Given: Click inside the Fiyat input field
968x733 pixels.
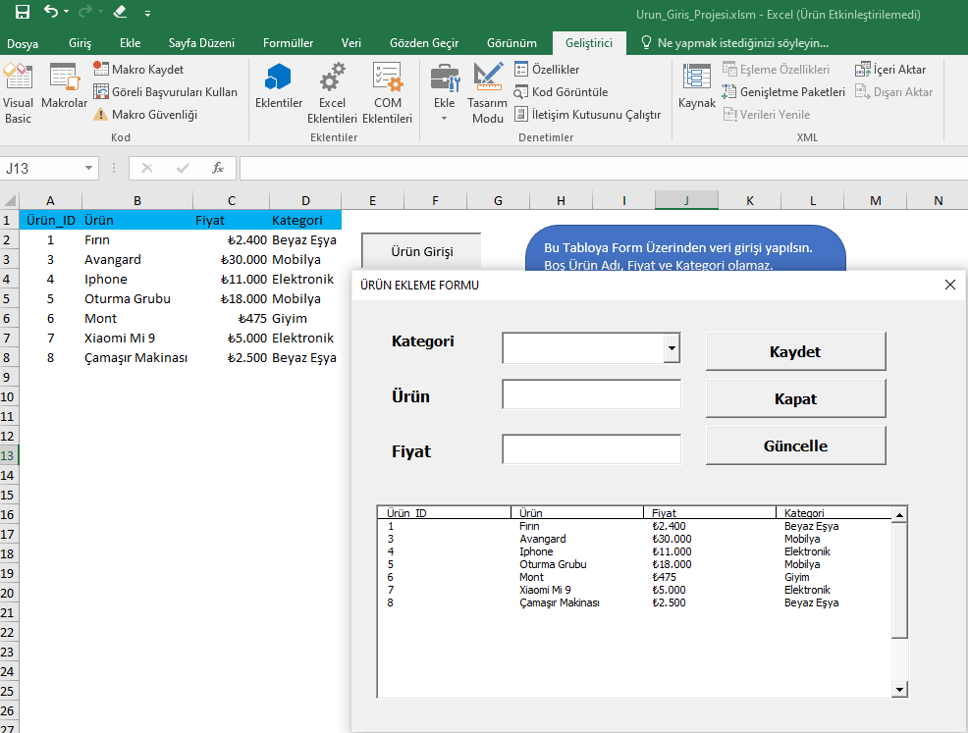Looking at the screenshot, I should tap(590, 449).
